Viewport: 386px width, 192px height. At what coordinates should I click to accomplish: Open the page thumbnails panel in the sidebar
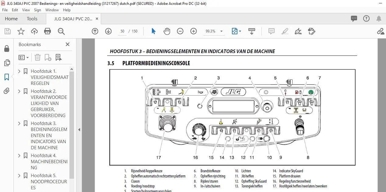coord(7,63)
